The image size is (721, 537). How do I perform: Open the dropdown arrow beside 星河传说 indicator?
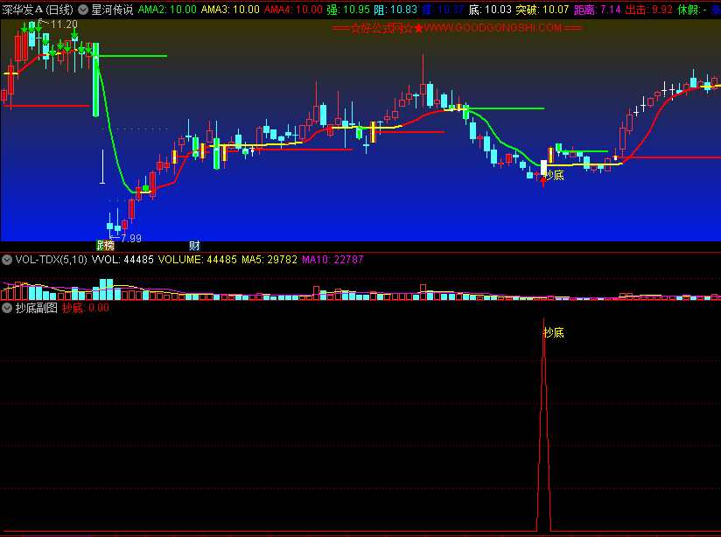[83, 10]
